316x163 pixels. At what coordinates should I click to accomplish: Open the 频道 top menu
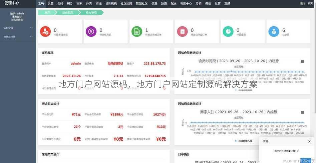(164, 3)
